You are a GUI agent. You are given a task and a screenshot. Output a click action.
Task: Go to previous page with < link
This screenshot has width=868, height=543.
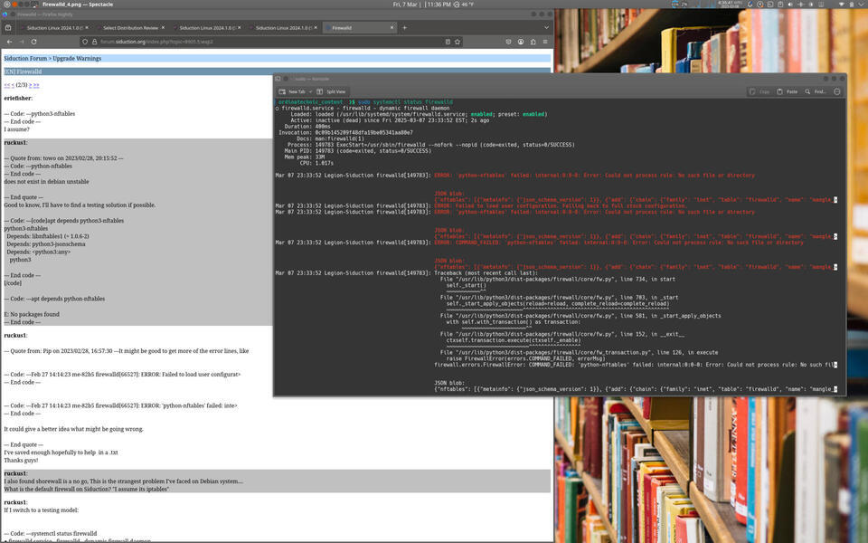pyautogui.click(x=13, y=85)
